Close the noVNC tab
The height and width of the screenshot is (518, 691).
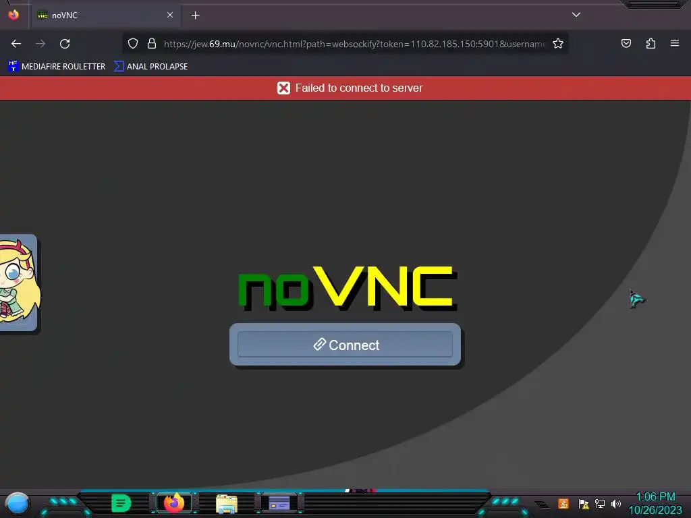[x=170, y=15]
